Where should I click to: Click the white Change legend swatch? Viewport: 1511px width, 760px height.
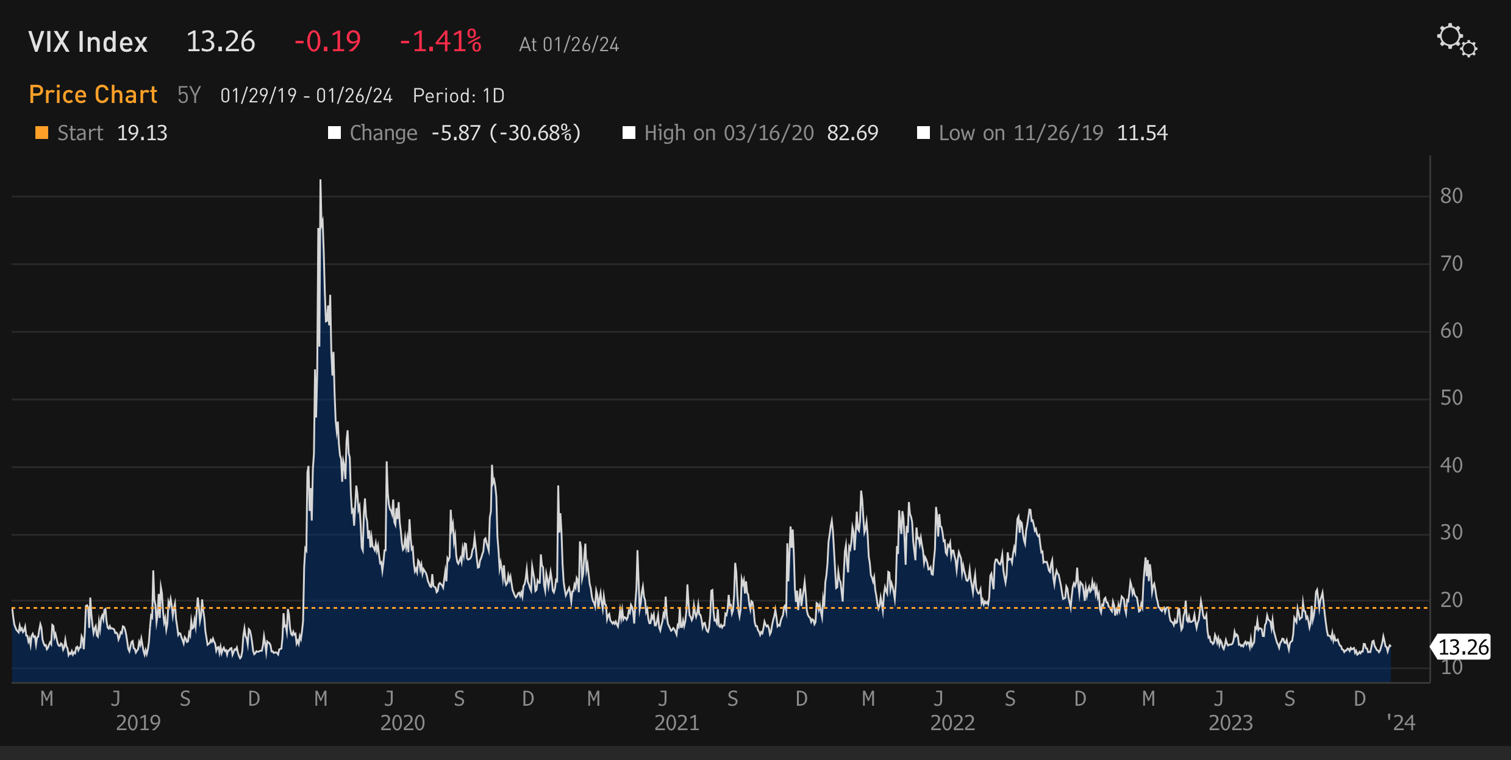tap(334, 133)
